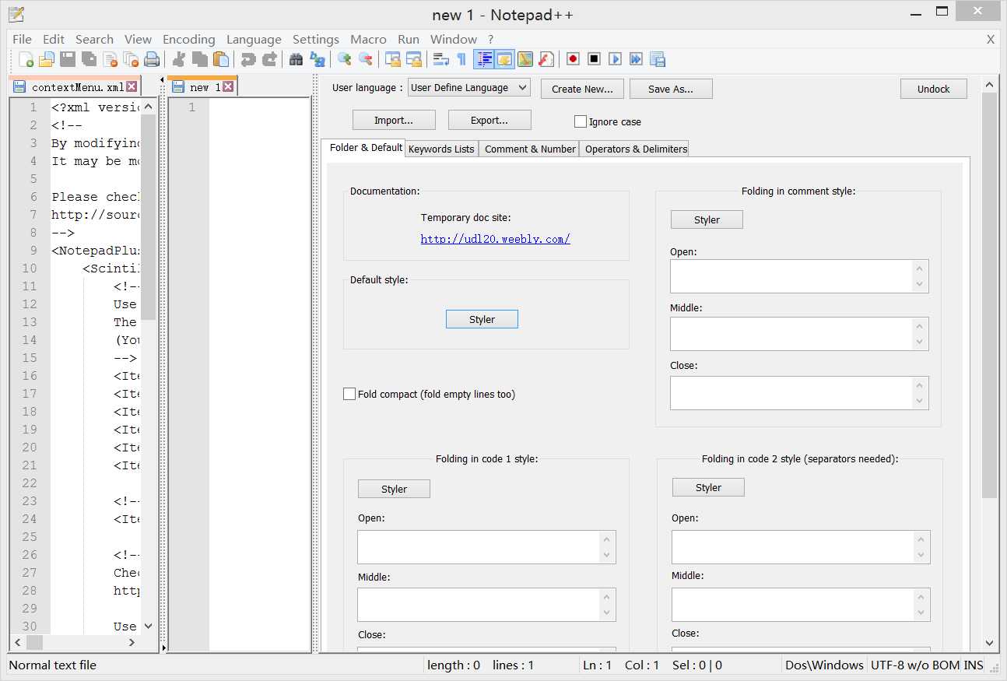Viewport: 1007px width, 681px height.
Task: Click contextMenu.xml editor horizontal scroll right arrow
Action: [x=132, y=643]
